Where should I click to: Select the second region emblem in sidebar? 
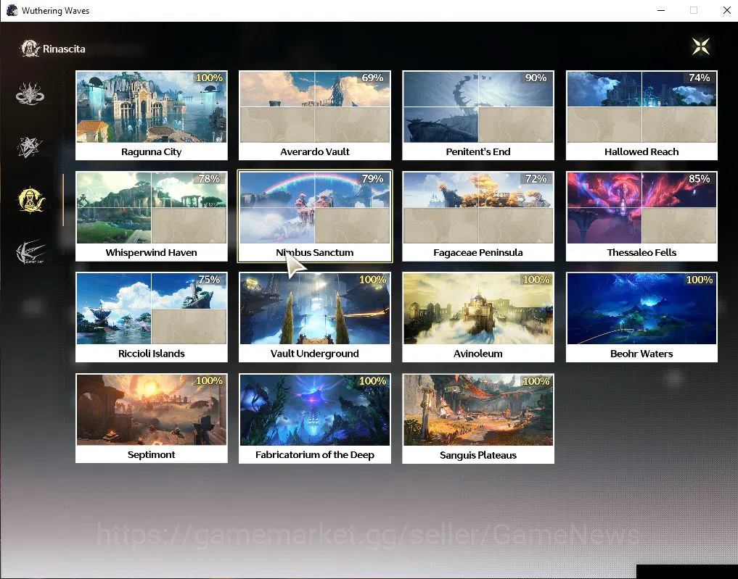[x=30, y=147]
